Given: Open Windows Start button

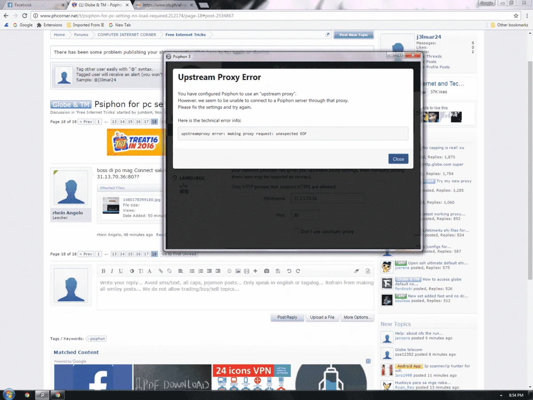Looking at the screenshot, I should [x=8, y=395].
